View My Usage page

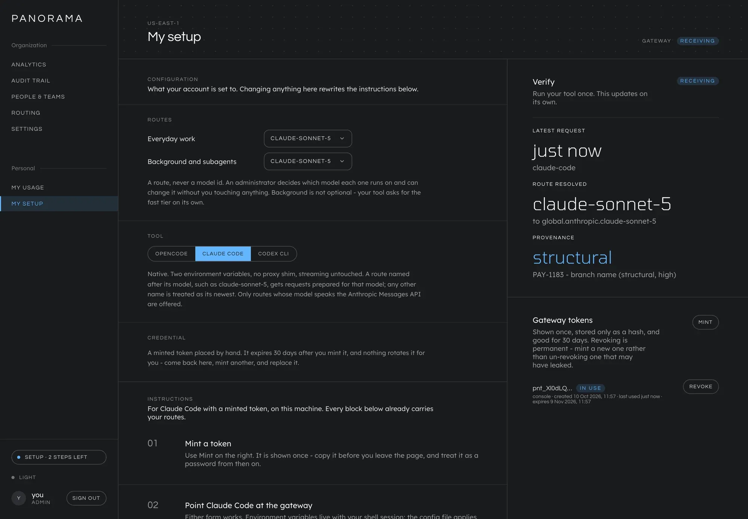pos(28,188)
